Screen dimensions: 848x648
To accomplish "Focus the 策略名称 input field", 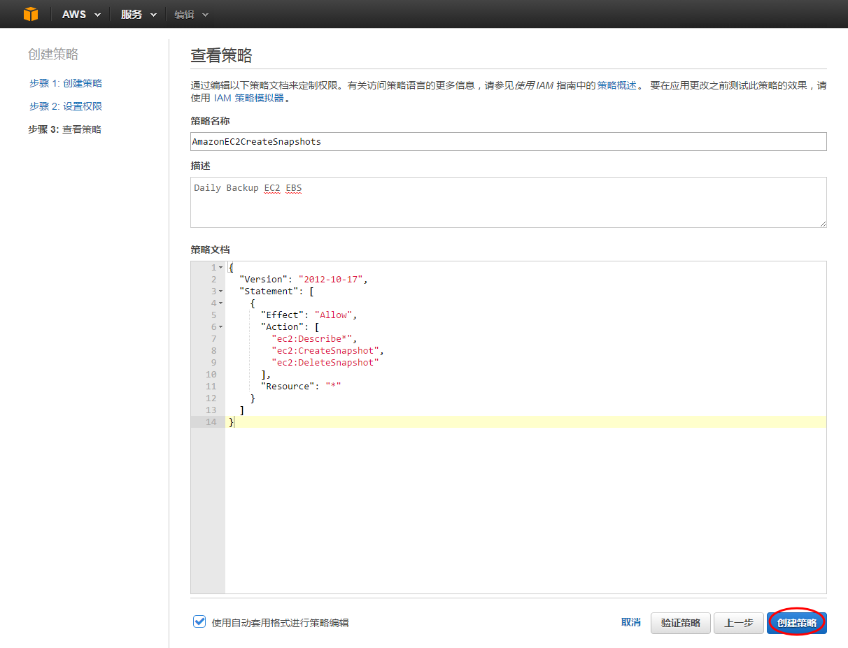I will tap(509, 141).
